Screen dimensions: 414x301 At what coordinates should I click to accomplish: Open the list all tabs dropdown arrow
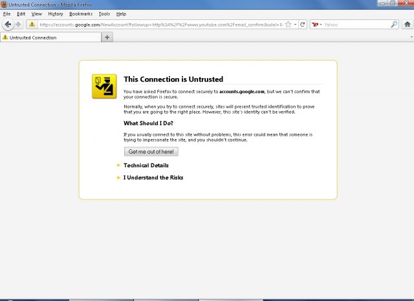click(x=411, y=37)
